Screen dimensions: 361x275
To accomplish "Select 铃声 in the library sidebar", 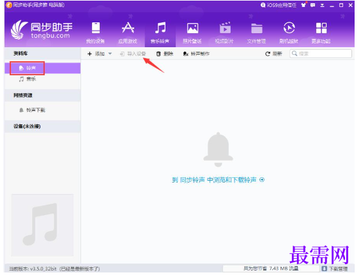I will pos(43,68).
